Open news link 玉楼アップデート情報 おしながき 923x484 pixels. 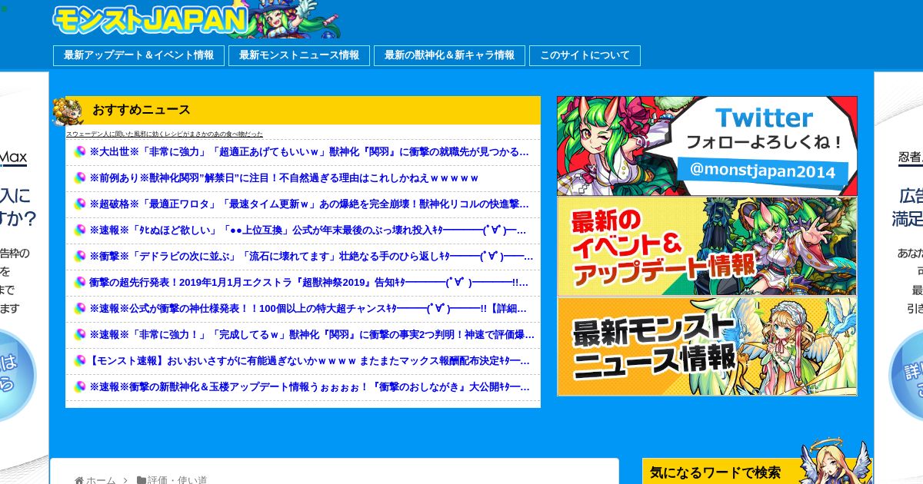pos(310,387)
